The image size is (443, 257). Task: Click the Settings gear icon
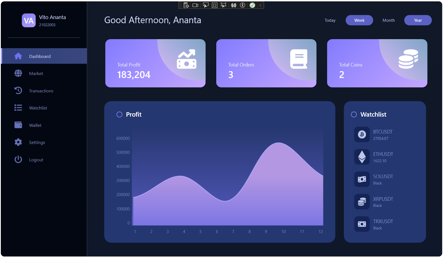(x=18, y=142)
